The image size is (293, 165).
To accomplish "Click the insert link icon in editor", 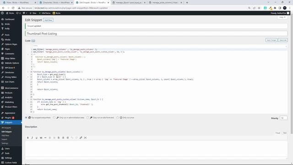I will [81, 137].
